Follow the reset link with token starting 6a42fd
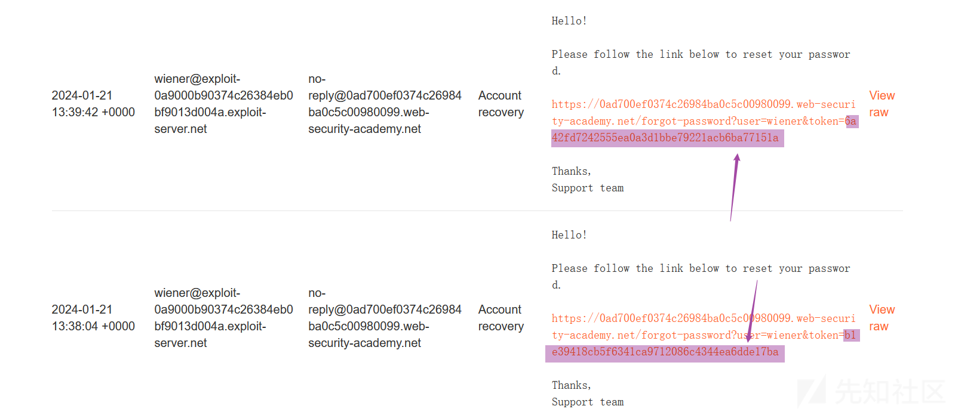 704,121
